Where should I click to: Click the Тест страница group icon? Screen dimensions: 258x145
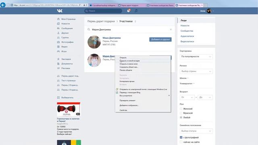(58, 81)
